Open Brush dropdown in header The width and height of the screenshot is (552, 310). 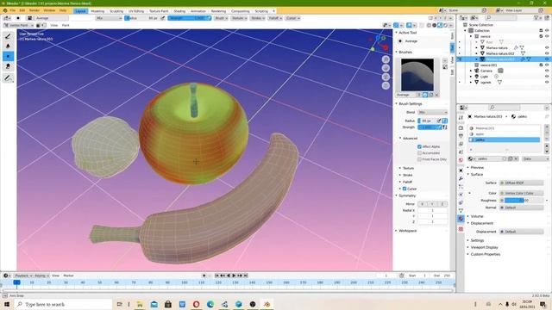(x=221, y=18)
